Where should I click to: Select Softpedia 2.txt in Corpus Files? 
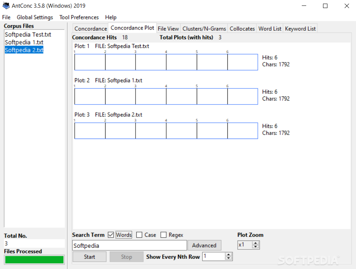pyautogui.click(x=24, y=50)
